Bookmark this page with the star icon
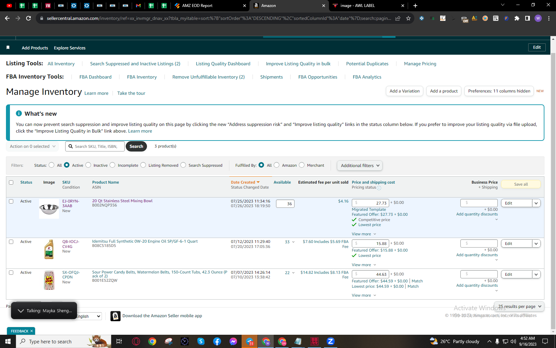 [408, 18]
